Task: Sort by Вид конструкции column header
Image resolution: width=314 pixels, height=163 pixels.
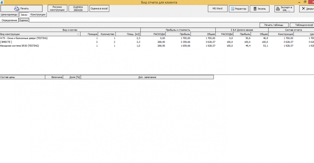Action: (40, 34)
